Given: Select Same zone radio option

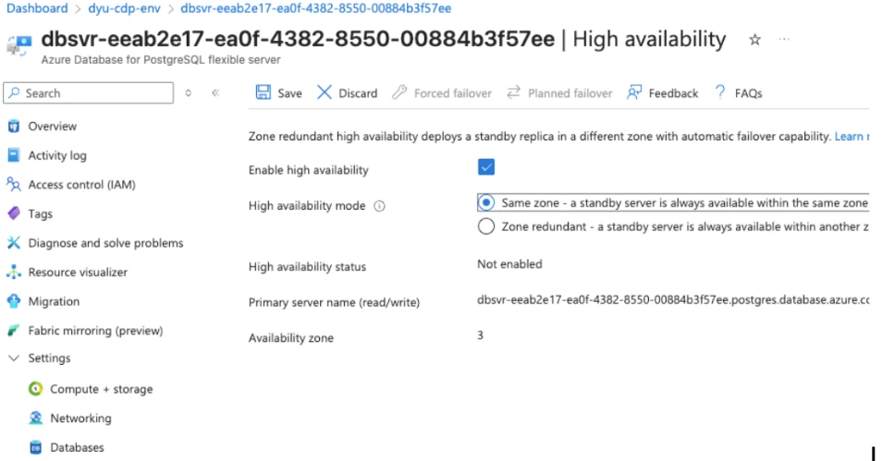Looking at the screenshot, I should click(486, 202).
